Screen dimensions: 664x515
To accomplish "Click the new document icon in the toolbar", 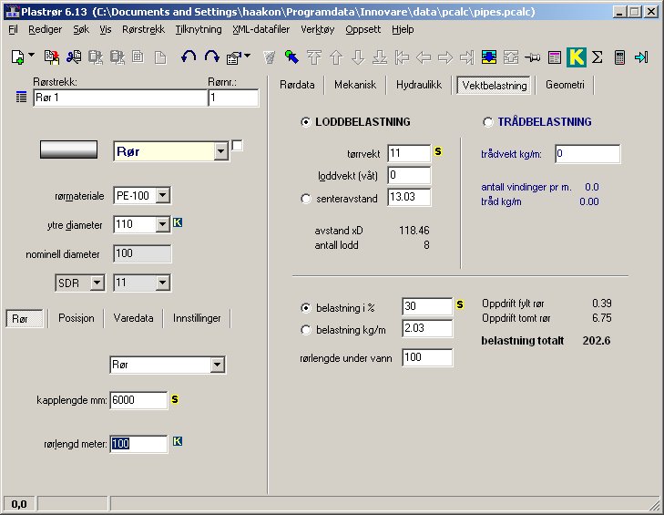I will coord(17,57).
